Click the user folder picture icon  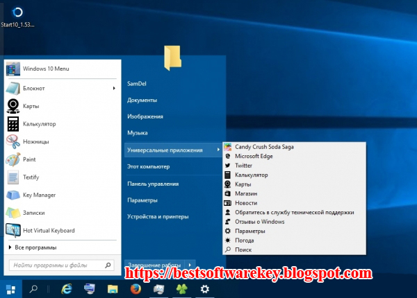click(173, 58)
